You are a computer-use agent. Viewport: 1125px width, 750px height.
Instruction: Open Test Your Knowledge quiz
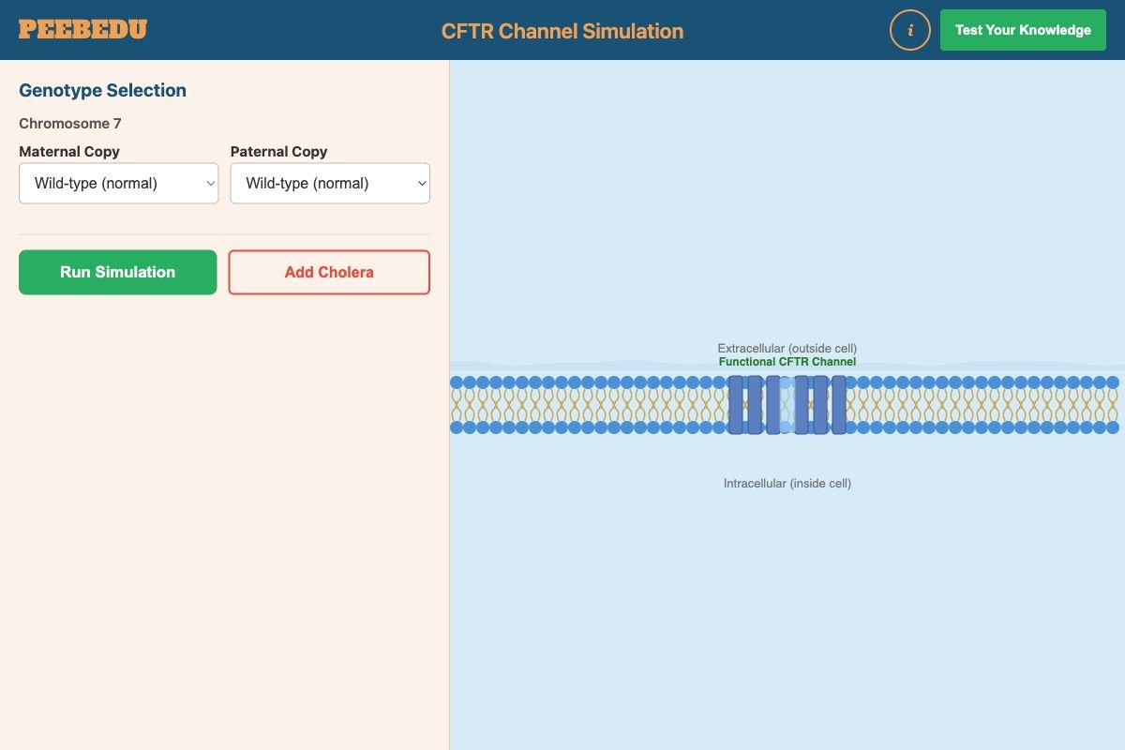tap(1023, 29)
